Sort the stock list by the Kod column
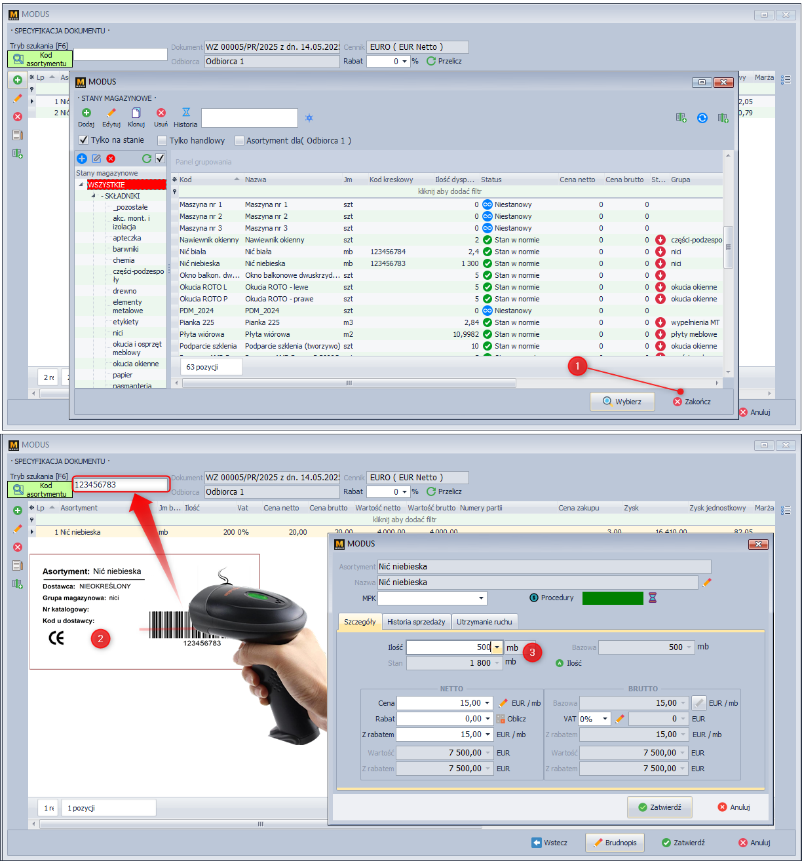Viewport: 802px width, 861px height. coord(206,180)
